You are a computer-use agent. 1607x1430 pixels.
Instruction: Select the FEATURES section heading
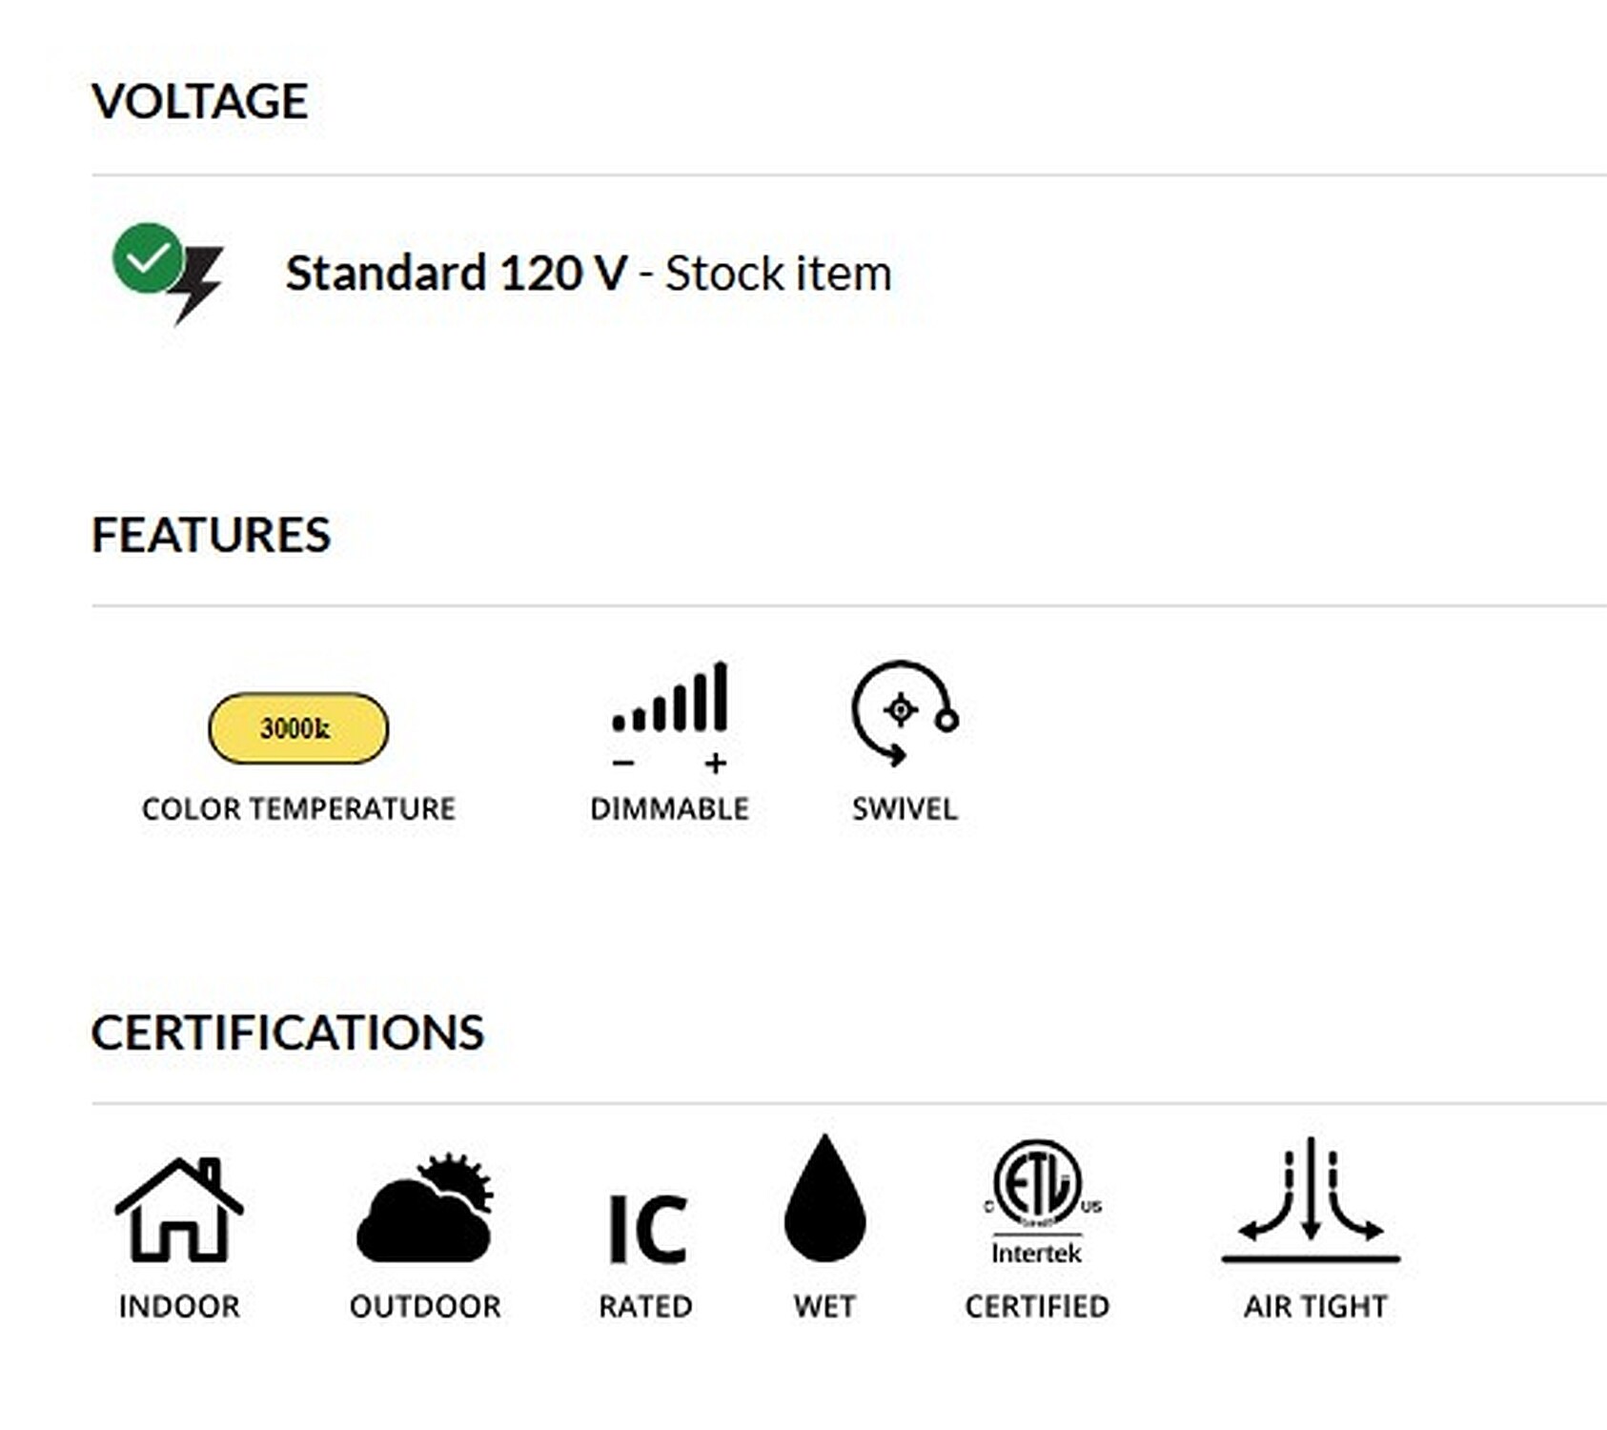211,534
